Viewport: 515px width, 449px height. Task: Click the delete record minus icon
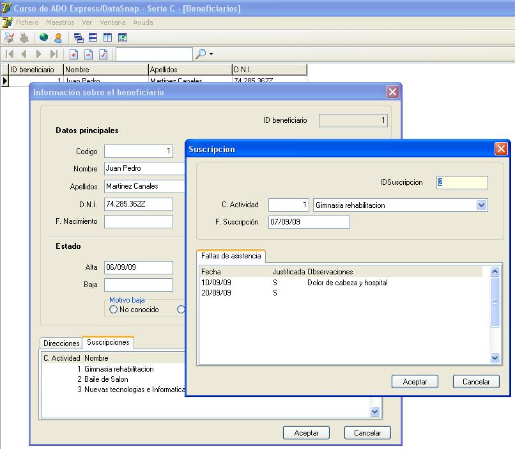[89, 54]
